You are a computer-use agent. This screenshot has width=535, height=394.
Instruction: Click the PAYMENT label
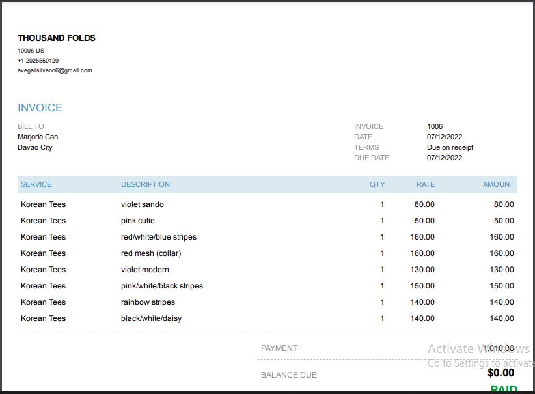[279, 348]
